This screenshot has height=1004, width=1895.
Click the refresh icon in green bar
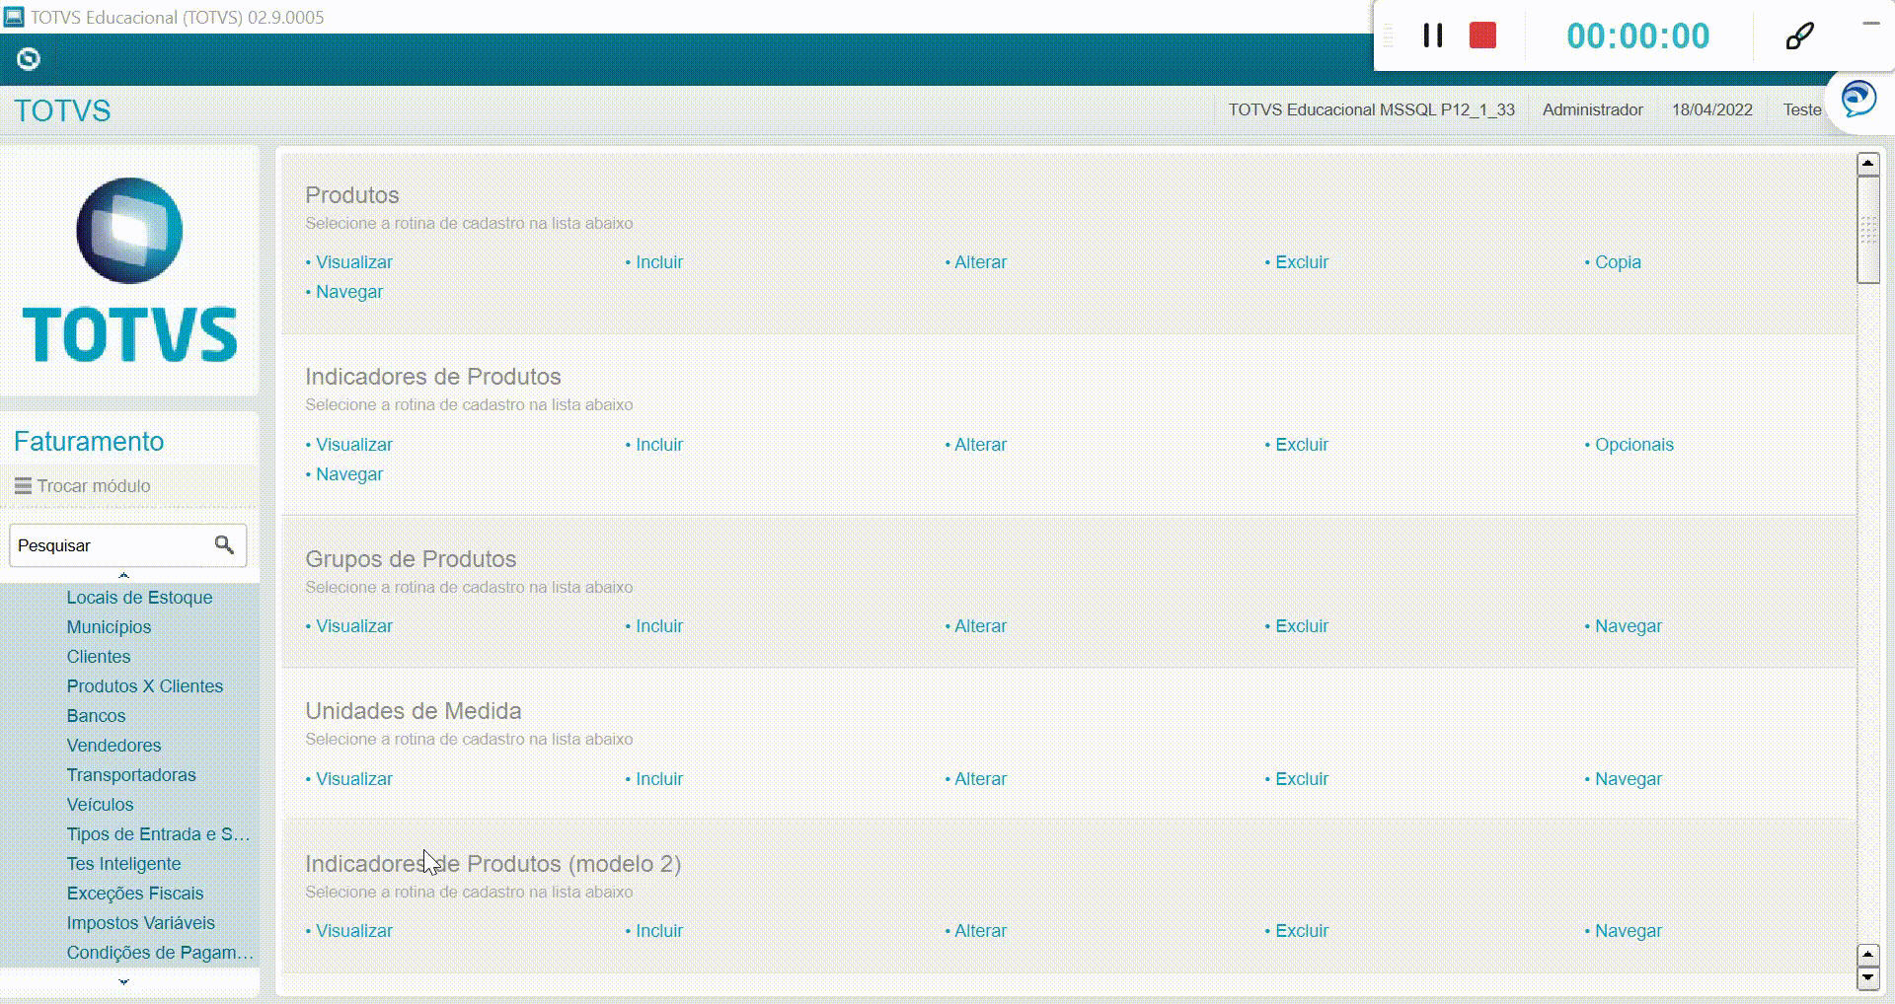coord(29,59)
